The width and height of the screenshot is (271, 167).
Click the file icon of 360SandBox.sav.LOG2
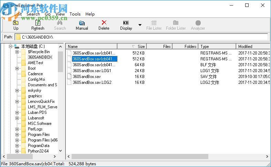[69, 82]
